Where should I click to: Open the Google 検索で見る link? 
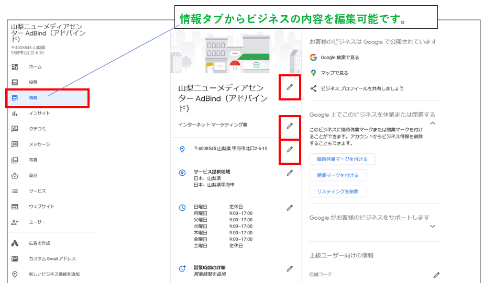(x=340, y=58)
